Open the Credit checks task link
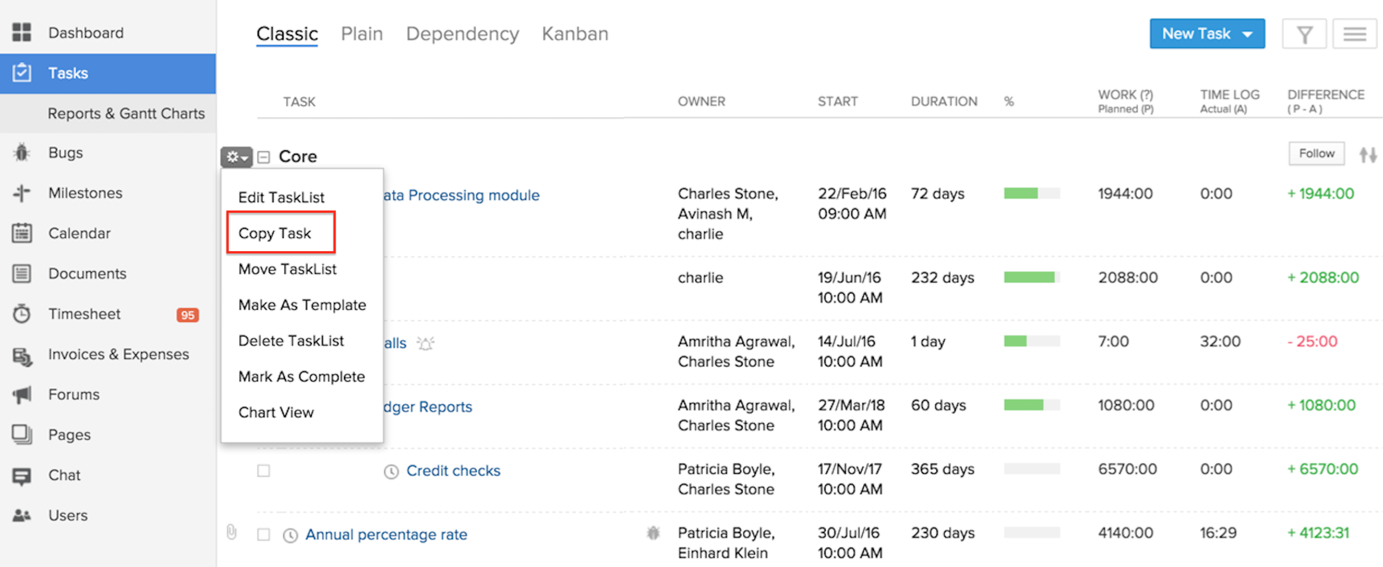The height and width of the screenshot is (567, 1383). tap(453, 471)
